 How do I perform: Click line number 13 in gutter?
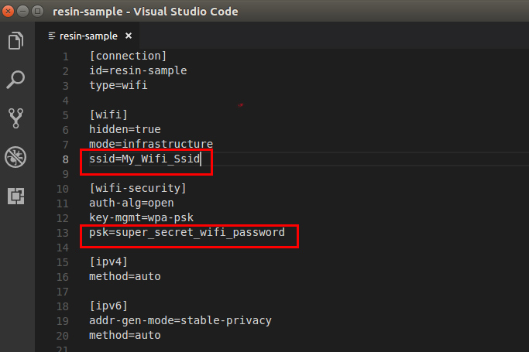click(x=63, y=233)
